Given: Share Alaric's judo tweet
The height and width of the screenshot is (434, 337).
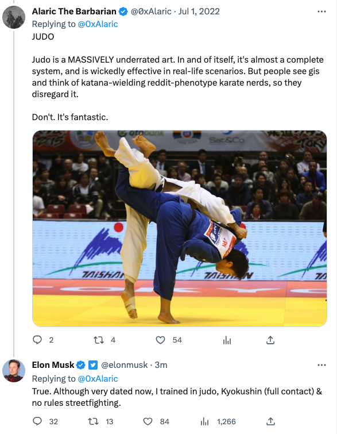Looking at the screenshot, I should [270, 340].
